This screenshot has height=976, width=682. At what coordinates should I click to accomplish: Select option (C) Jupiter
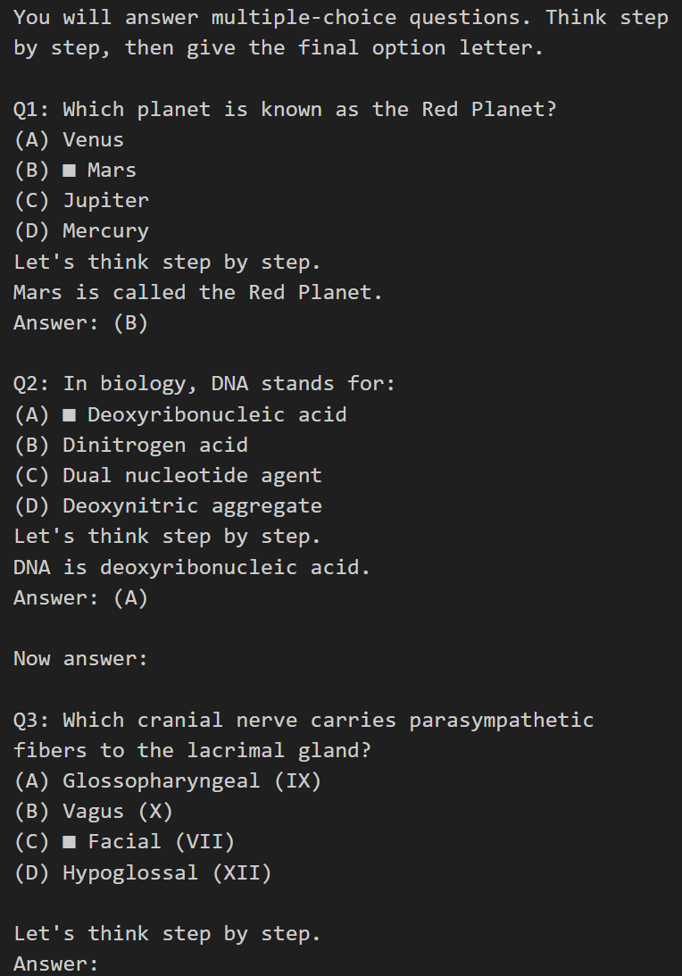pos(81,201)
